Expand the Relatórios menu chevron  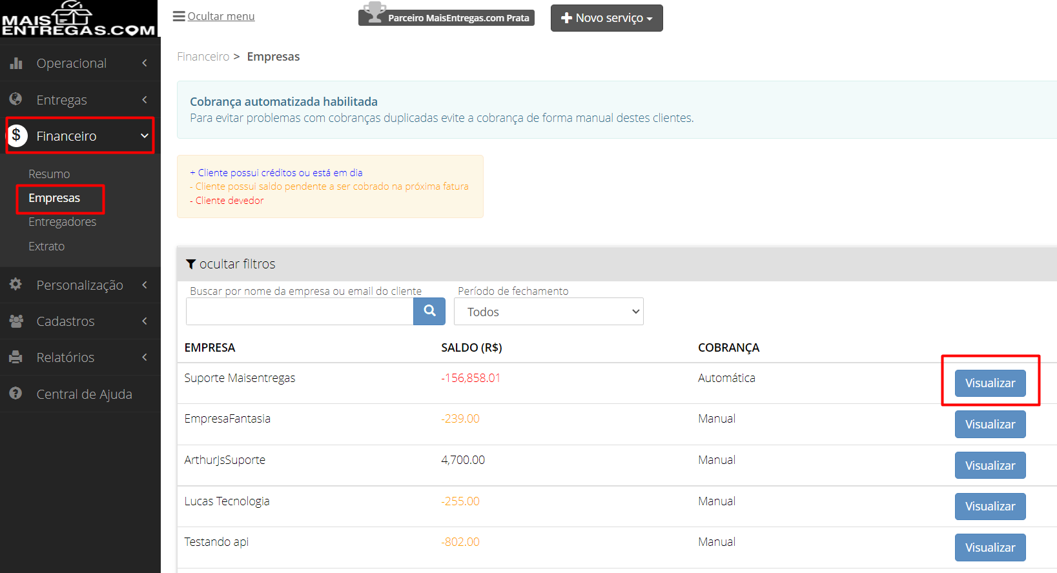click(x=145, y=357)
